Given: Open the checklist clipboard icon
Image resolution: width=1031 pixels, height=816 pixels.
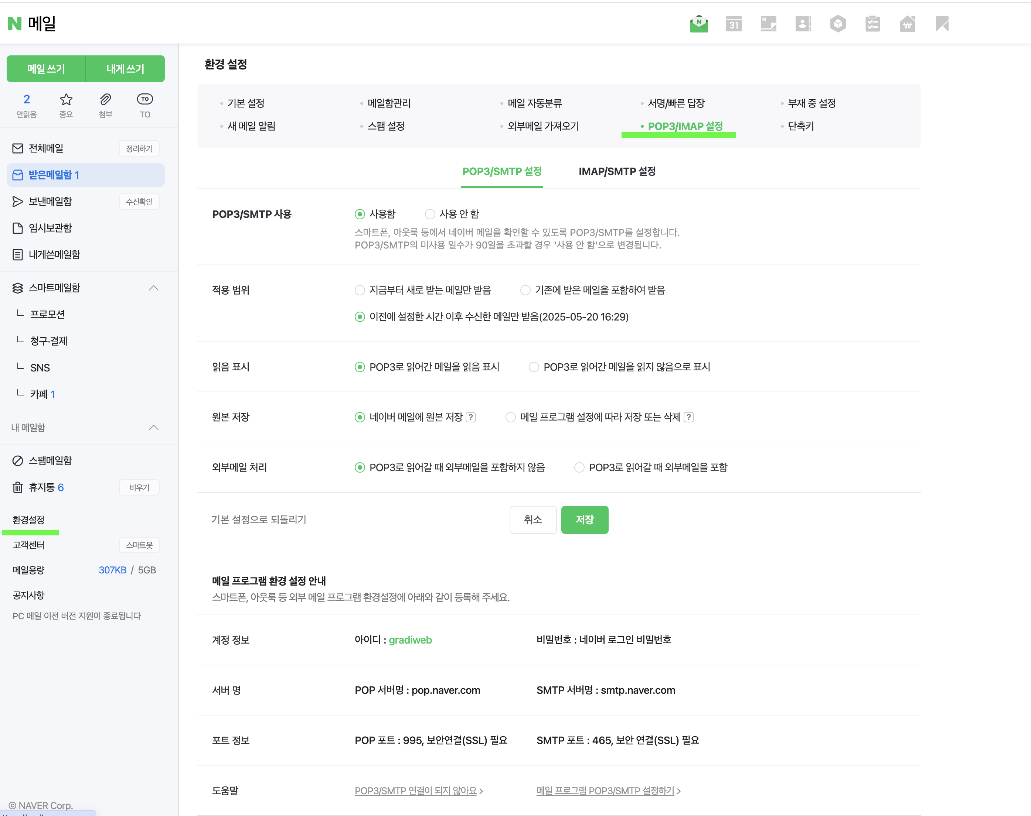Looking at the screenshot, I should pyautogui.click(x=873, y=24).
